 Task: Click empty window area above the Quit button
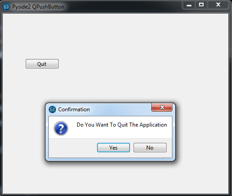click(x=42, y=36)
